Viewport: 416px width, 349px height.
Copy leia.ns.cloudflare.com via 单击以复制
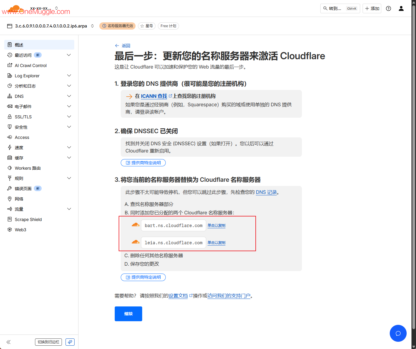click(x=216, y=242)
